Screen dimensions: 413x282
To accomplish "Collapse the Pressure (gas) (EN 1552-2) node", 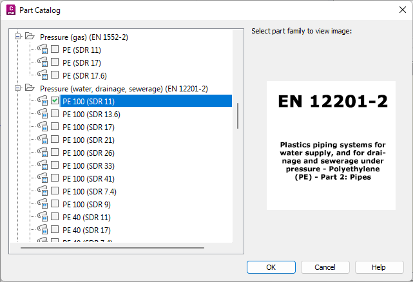I will (x=17, y=36).
